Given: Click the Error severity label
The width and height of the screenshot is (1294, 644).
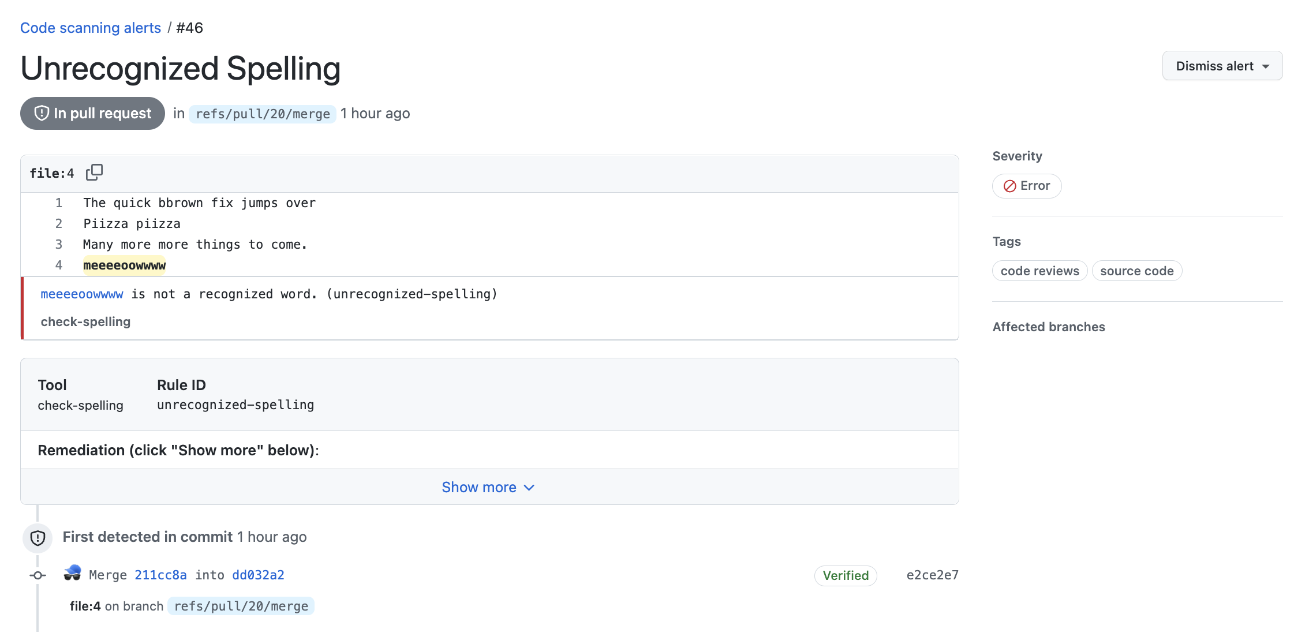Looking at the screenshot, I should click(1026, 186).
